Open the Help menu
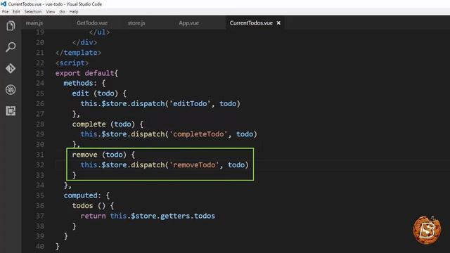450x253 pixels. tap(74, 12)
